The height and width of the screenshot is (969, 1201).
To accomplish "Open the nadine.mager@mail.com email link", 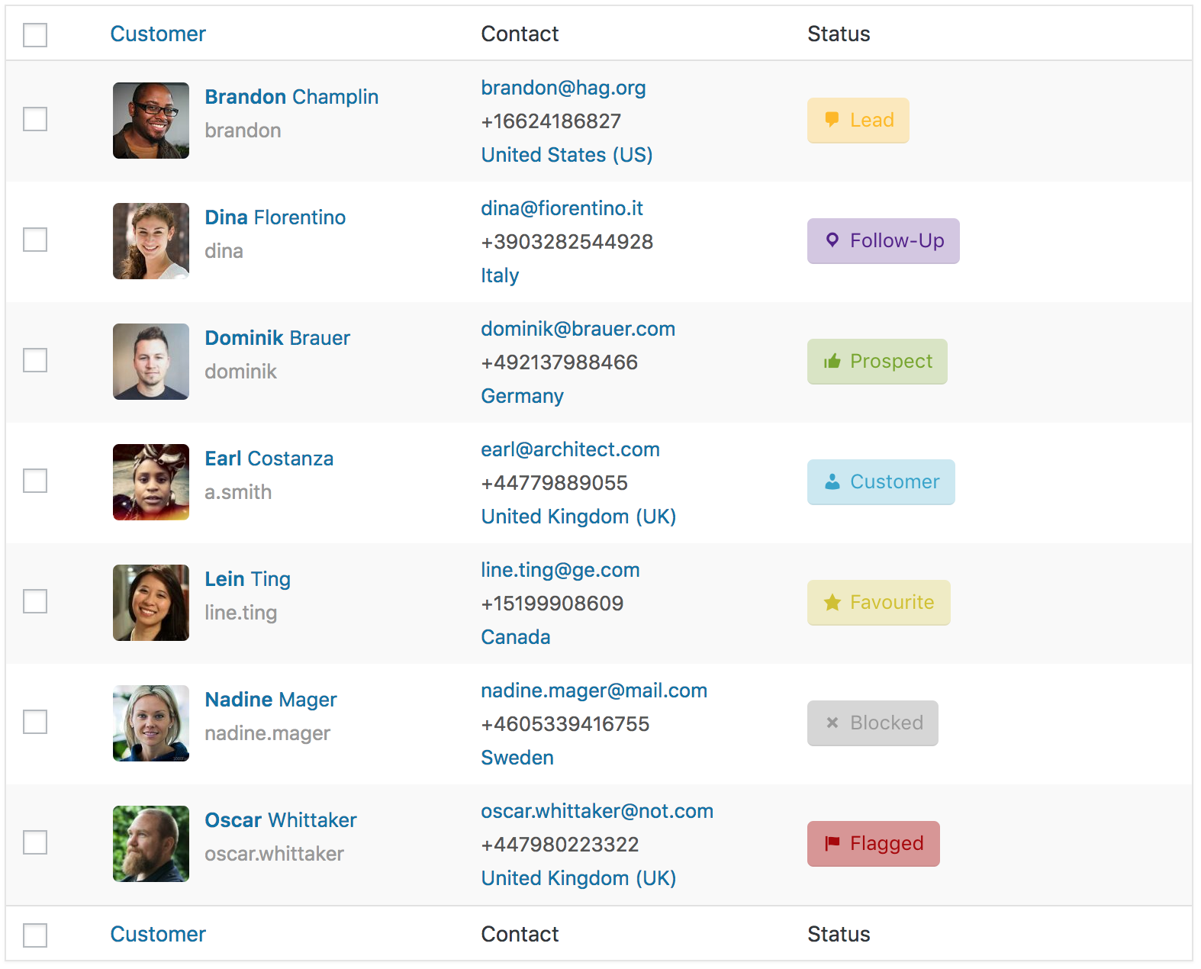I will [594, 691].
